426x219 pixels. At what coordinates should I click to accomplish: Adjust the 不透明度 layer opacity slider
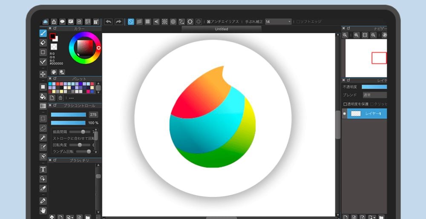374,87
